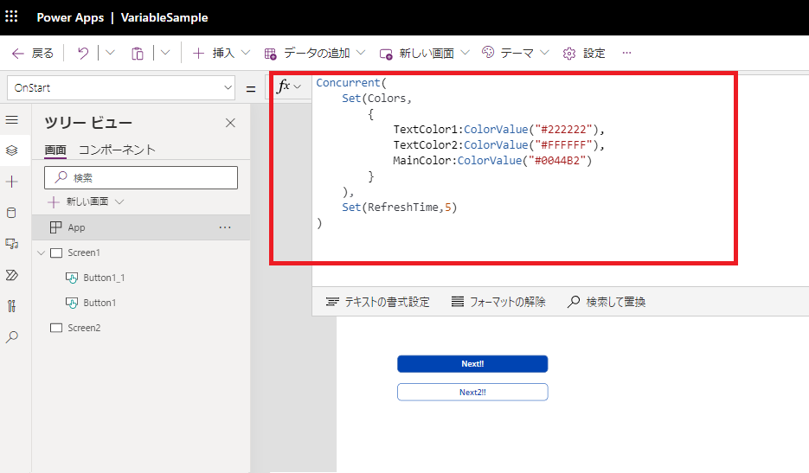Select Screen2 in the tree
Viewport: 809px width, 473px height.
(x=84, y=328)
